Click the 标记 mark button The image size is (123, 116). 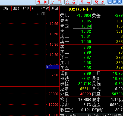click(35, 9)
